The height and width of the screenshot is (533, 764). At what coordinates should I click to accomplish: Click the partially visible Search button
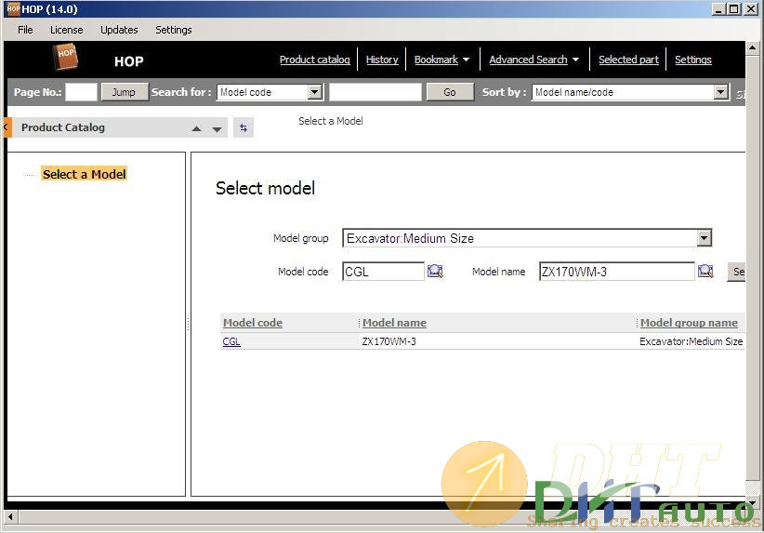(737, 272)
